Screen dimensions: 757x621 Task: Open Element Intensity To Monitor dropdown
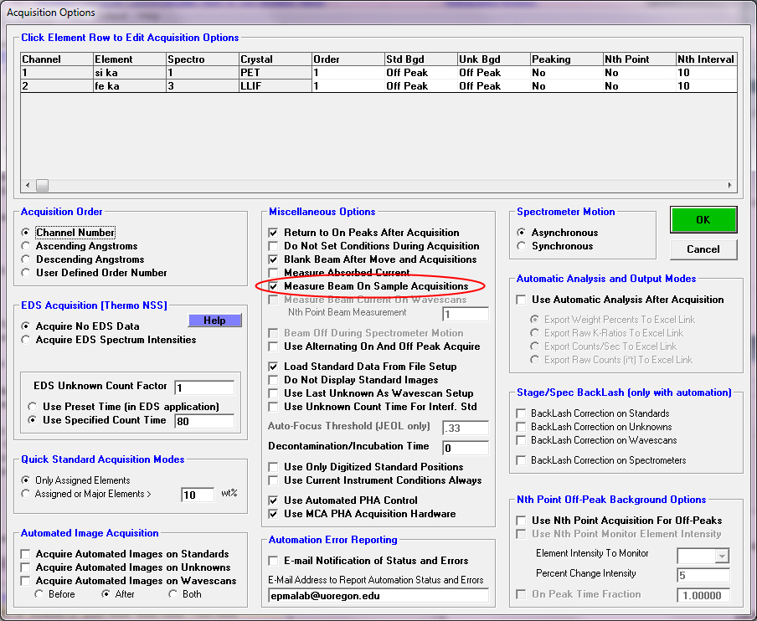click(x=720, y=554)
